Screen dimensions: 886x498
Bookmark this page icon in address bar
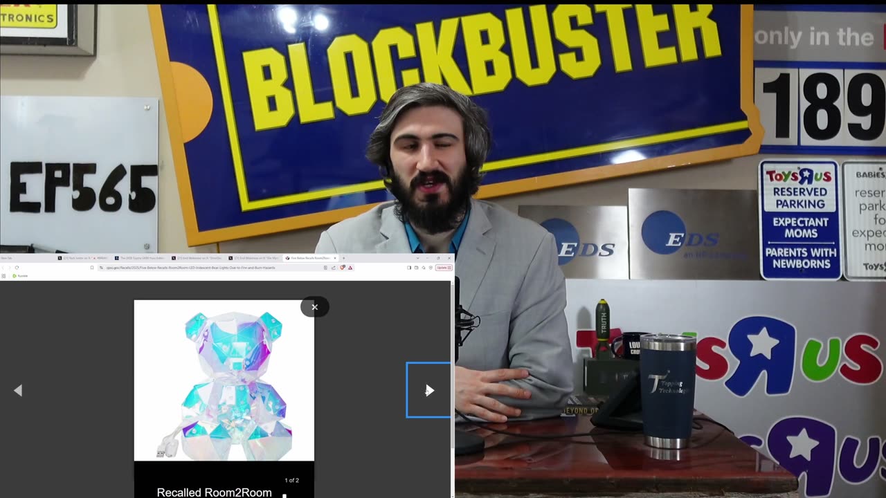click(x=92, y=268)
